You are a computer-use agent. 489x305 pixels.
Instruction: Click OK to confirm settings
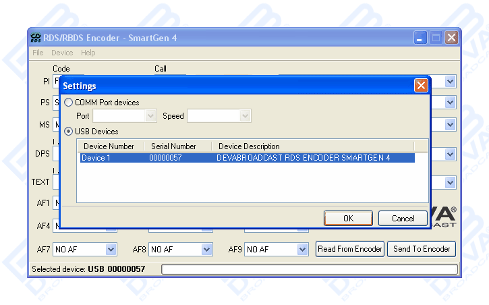pos(348,218)
